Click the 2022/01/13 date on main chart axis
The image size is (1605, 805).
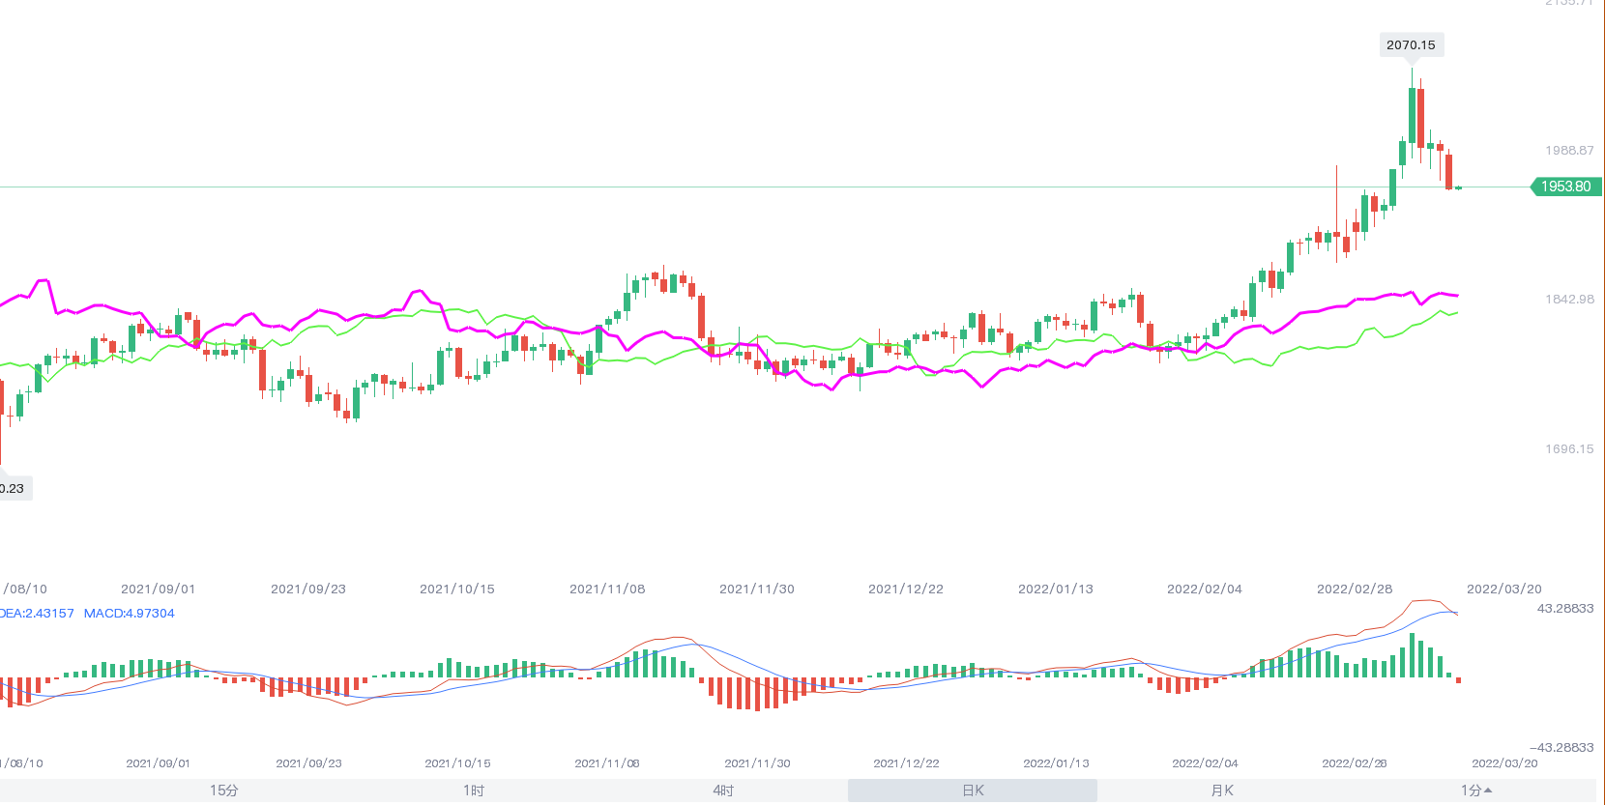pos(1056,589)
